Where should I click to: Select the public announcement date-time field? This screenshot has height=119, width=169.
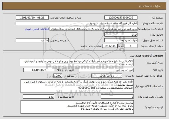(x=32, y=18)
